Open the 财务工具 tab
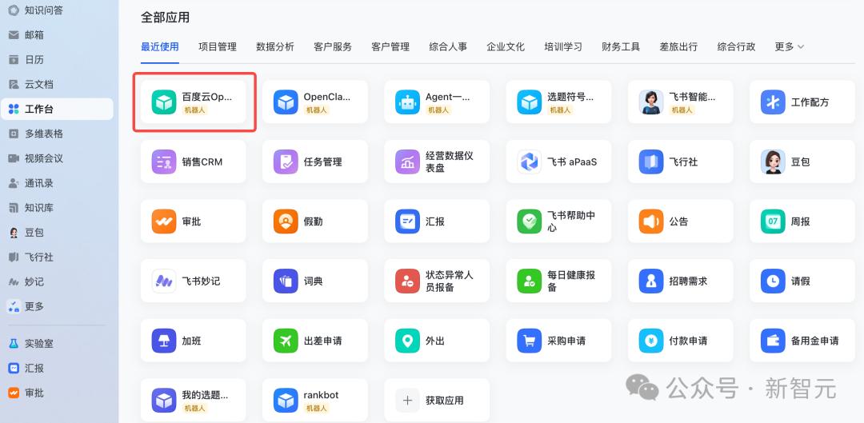Image resolution: width=864 pixels, height=423 pixels. coord(621,47)
